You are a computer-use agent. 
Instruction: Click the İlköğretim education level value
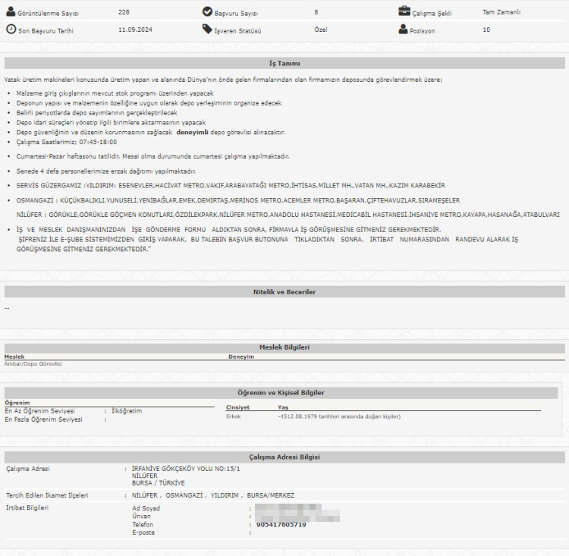[x=127, y=410]
